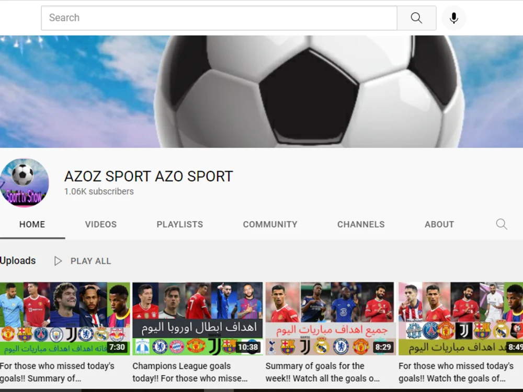Open title 'For those who missed today's goals!! Summary of...'
The image size is (523, 392).
point(57,372)
